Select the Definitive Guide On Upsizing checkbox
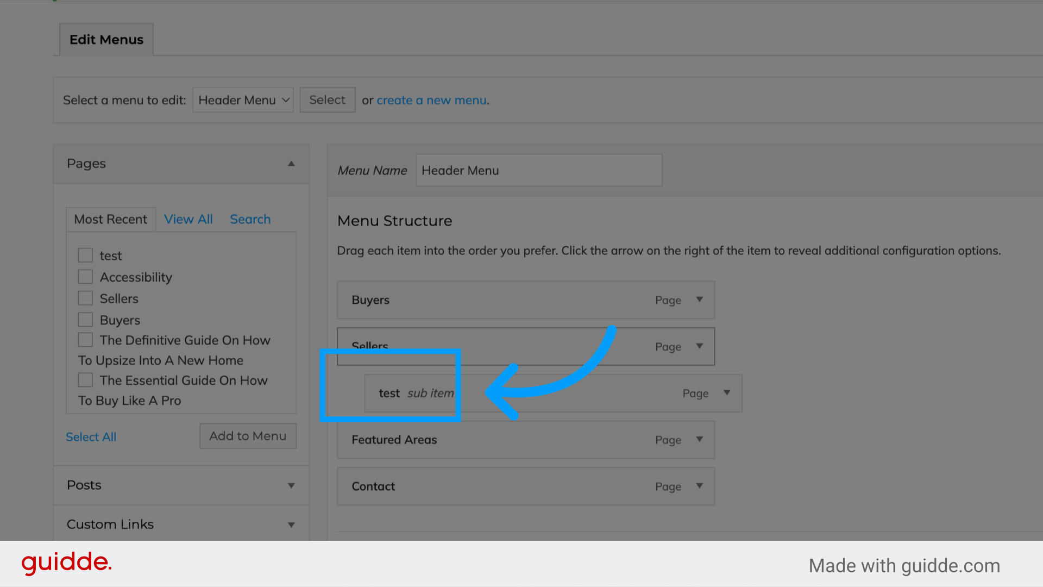The width and height of the screenshot is (1043, 587). tap(85, 340)
